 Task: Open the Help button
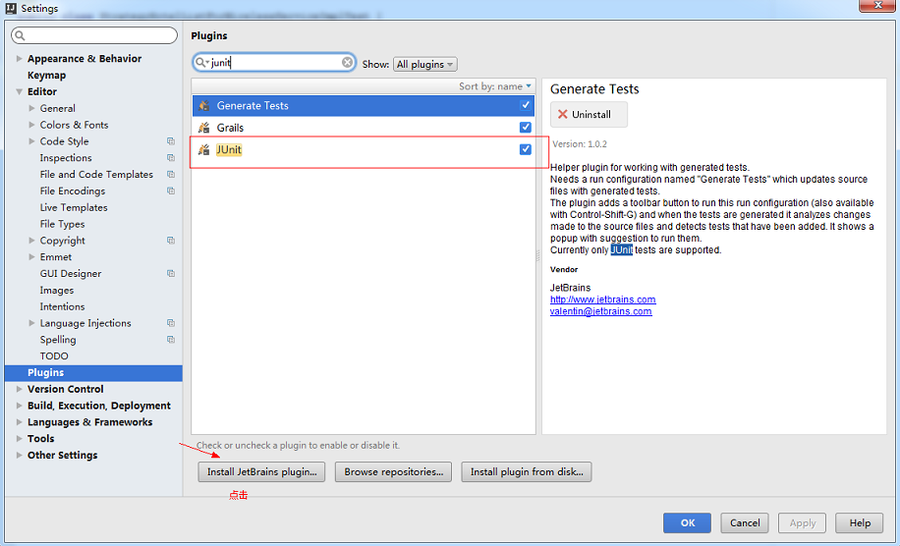click(x=860, y=523)
